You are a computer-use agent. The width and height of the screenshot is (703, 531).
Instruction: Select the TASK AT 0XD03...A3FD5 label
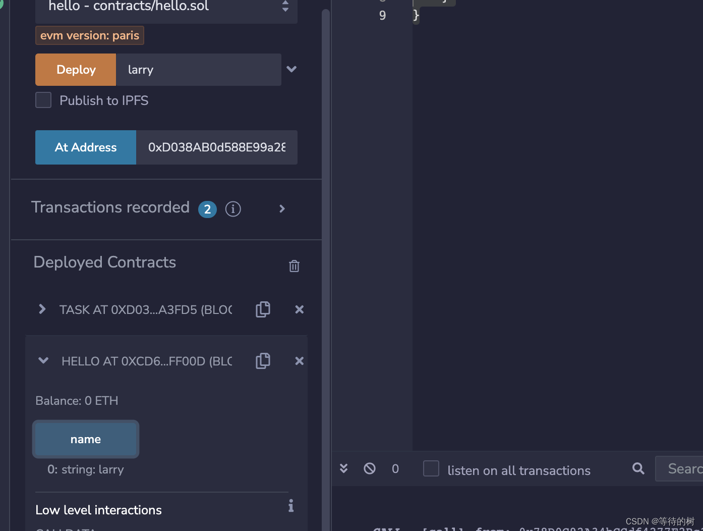(146, 309)
